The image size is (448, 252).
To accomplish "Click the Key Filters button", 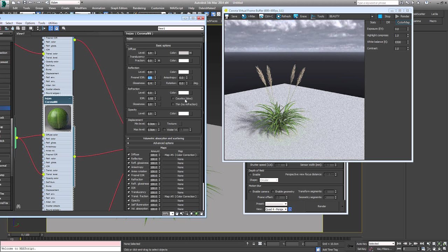I will tap(384, 249).
